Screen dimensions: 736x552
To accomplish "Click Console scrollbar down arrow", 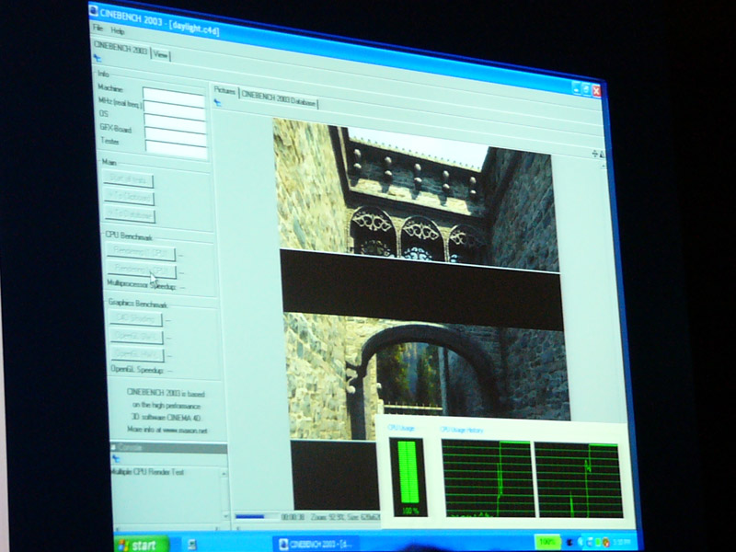I will coord(225,516).
